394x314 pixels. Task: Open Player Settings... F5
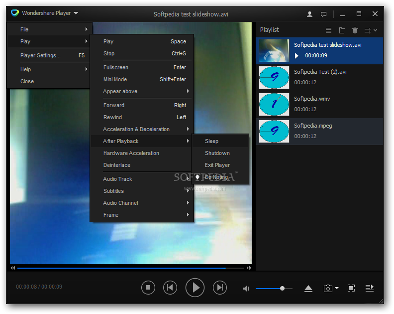[49, 55]
